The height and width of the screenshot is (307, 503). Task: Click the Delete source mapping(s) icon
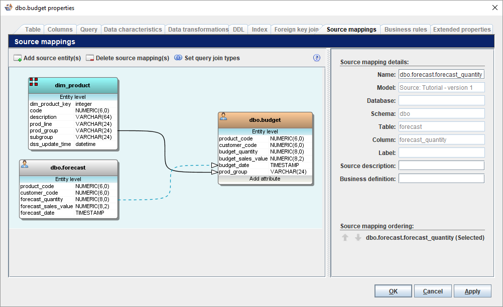click(x=90, y=58)
